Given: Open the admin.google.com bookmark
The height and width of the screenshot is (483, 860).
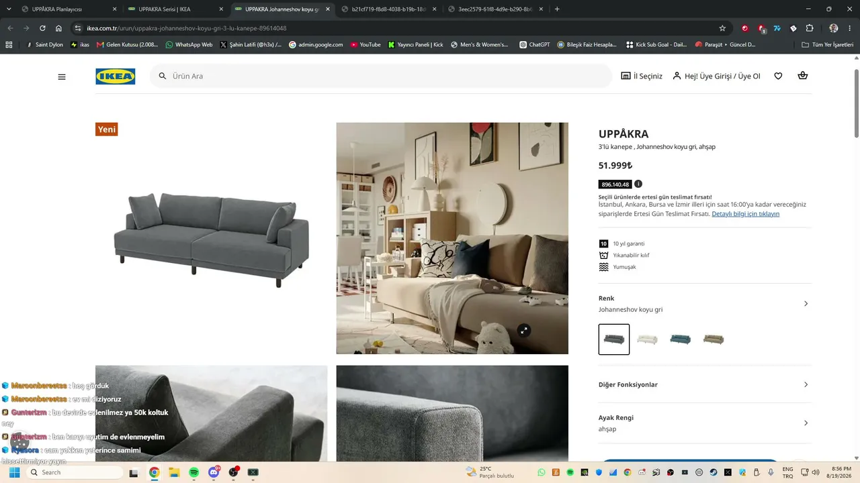Looking at the screenshot, I should (316, 45).
